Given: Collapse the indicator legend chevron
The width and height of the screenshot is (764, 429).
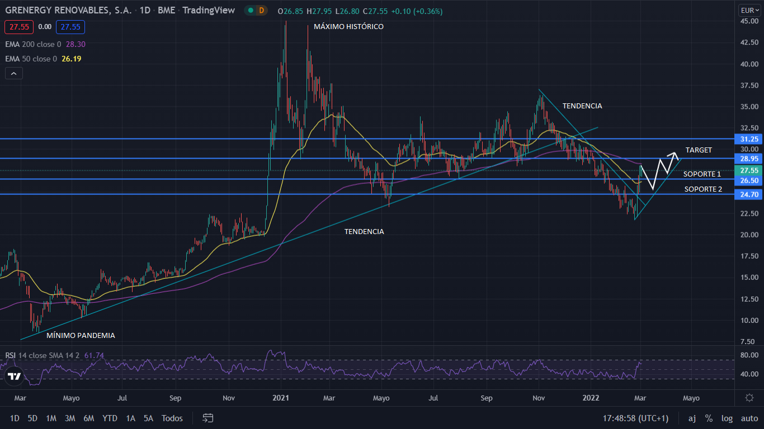Looking at the screenshot, I should tap(14, 73).
